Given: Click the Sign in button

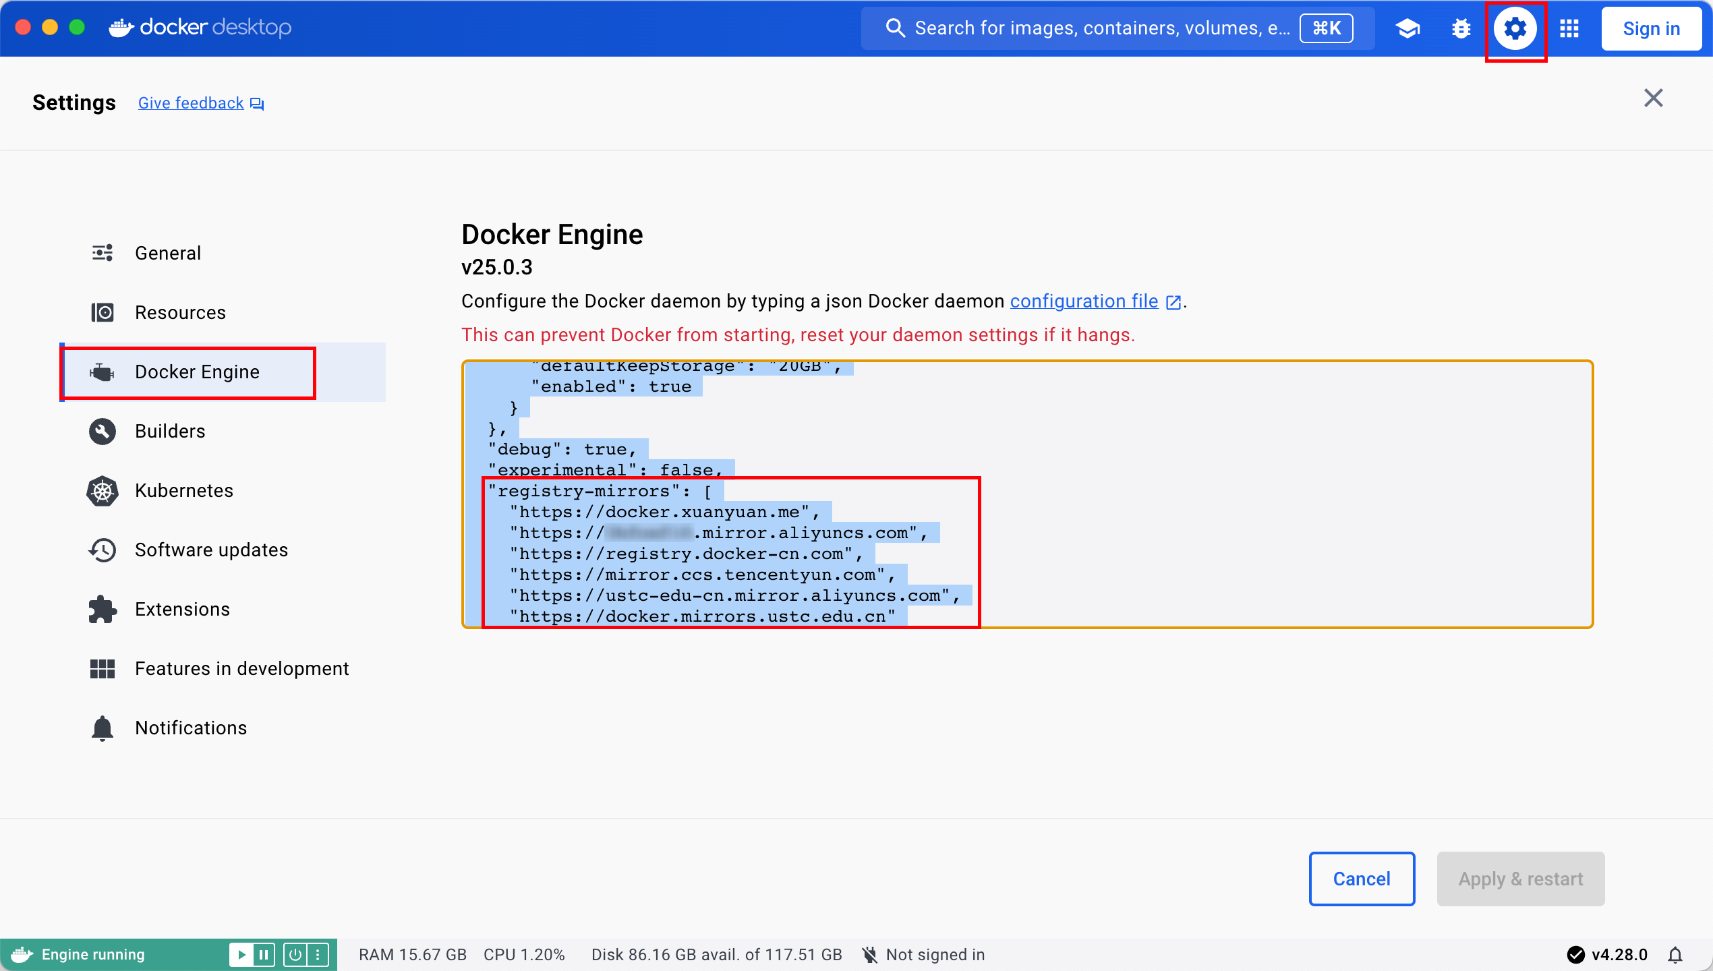Looking at the screenshot, I should coord(1651,28).
